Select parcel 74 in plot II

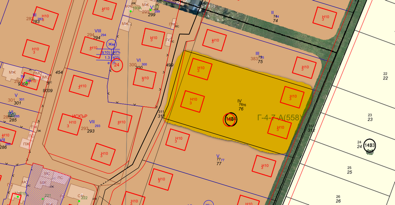click(x=276, y=21)
